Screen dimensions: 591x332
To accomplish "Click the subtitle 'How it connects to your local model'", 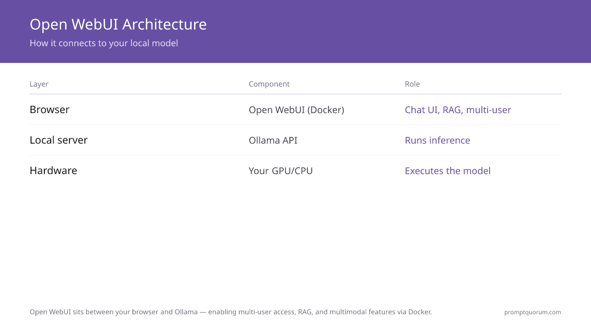I will click(x=104, y=43).
